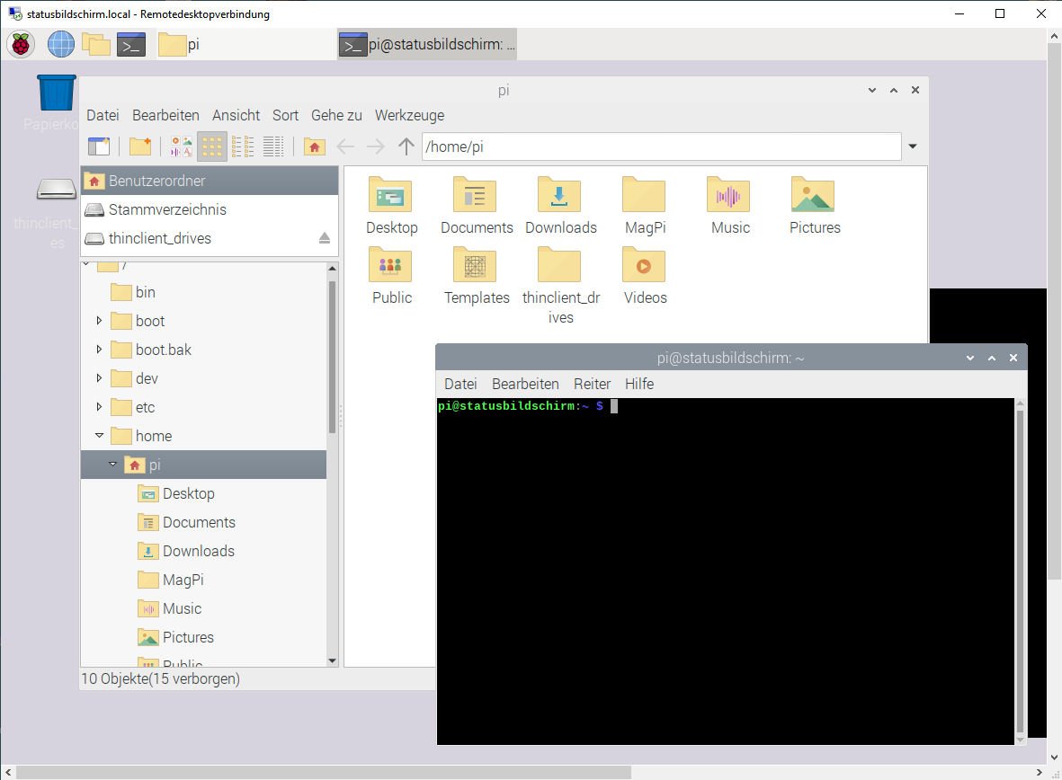Eject the thinclient_drives volume
The width and height of the screenshot is (1062, 780).
[325, 238]
